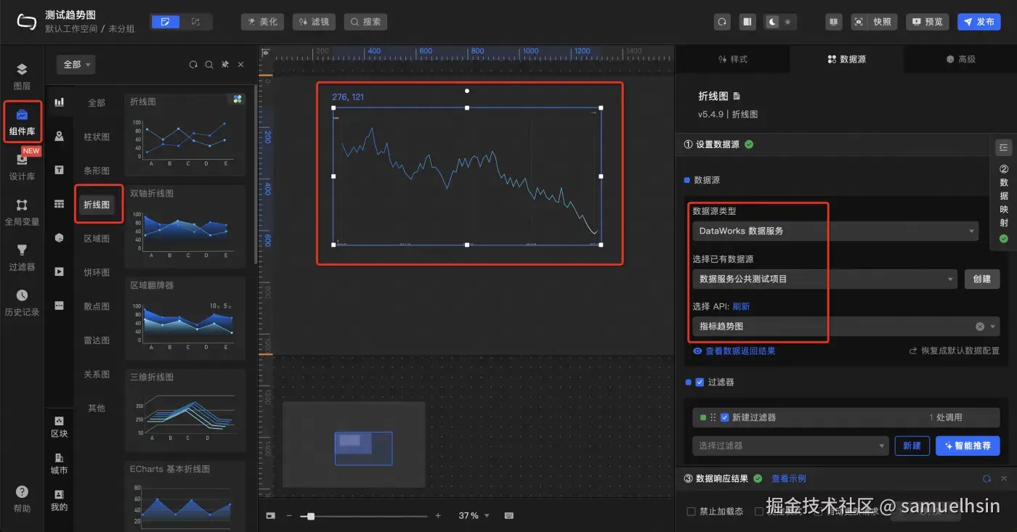The height and width of the screenshot is (532, 1017).
Task: Select 柱状图 category in list
Action: pyautogui.click(x=97, y=136)
